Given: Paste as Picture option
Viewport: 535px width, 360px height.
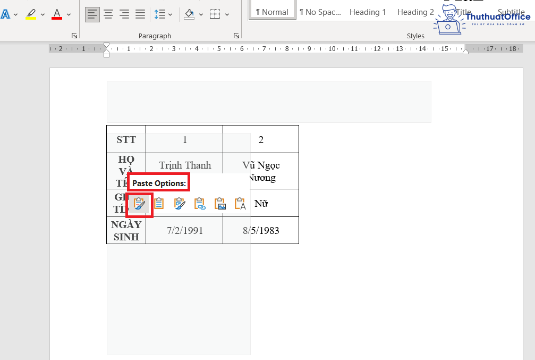Looking at the screenshot, I should pos(220,204).
